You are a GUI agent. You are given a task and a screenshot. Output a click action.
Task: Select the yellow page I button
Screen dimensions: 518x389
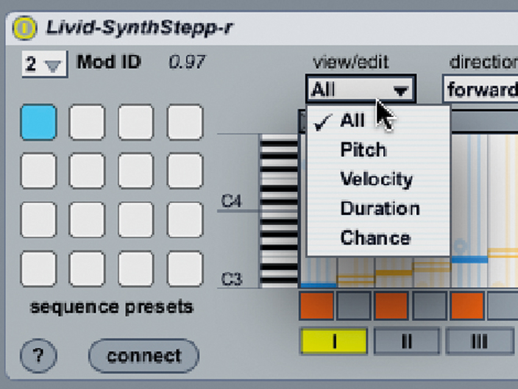click(334, 341)
